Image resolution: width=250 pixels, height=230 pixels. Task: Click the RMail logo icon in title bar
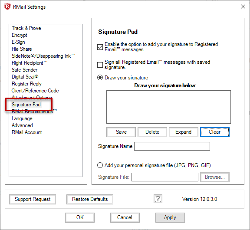(7, 7)
